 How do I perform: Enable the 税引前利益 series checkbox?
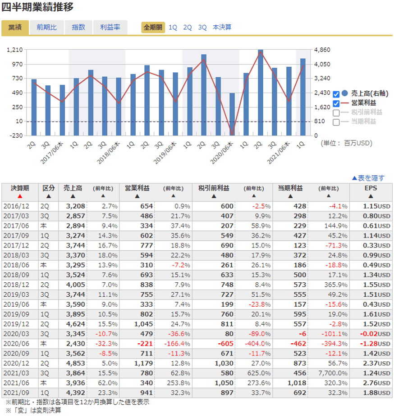(x=336, y=112)
